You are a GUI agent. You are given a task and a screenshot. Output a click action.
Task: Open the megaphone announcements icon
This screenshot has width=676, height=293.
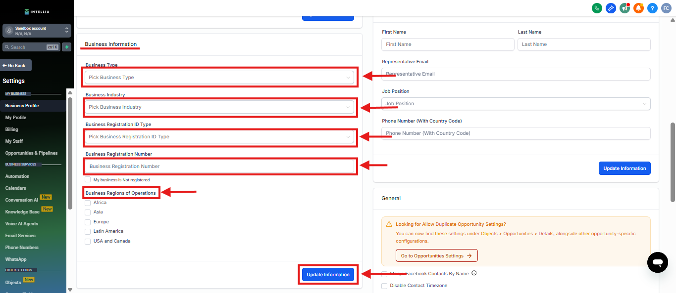point(624,8)
